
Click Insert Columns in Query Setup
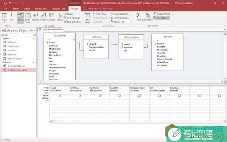coord(119,14)
